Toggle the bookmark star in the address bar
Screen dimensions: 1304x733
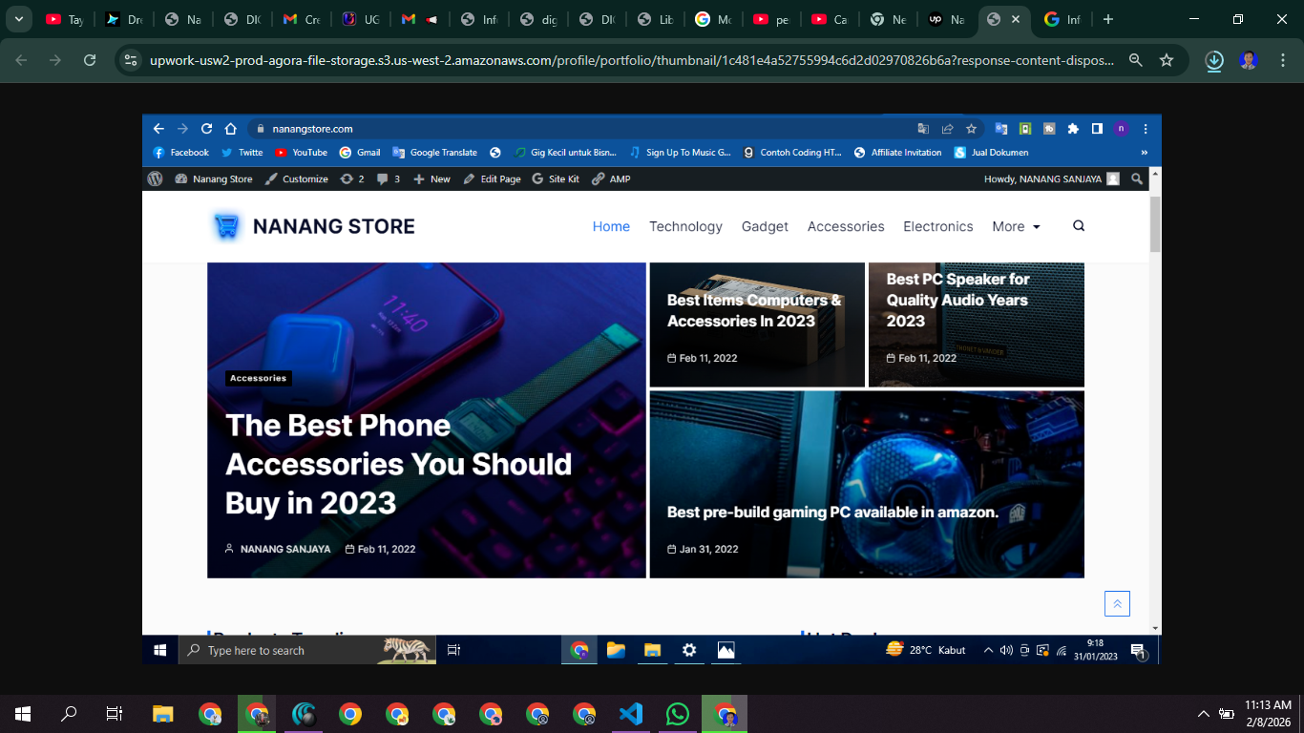pyautogui.click(x=971, y=128)
